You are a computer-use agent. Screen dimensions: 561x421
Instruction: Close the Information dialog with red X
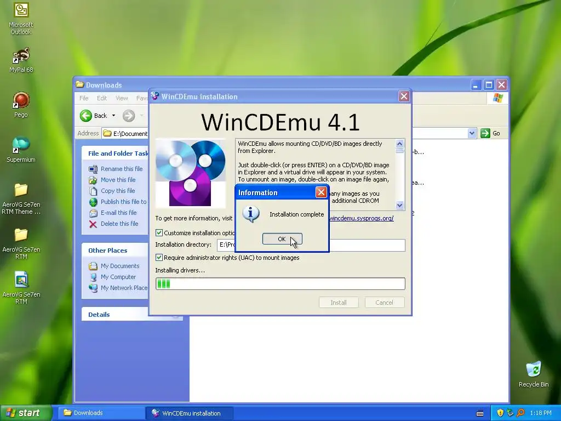321,192
